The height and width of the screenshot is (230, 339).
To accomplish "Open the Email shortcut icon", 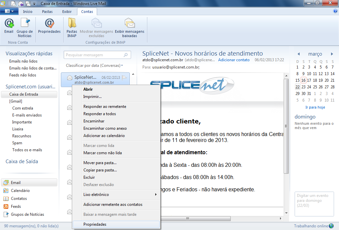I will (x=6, y=183).
